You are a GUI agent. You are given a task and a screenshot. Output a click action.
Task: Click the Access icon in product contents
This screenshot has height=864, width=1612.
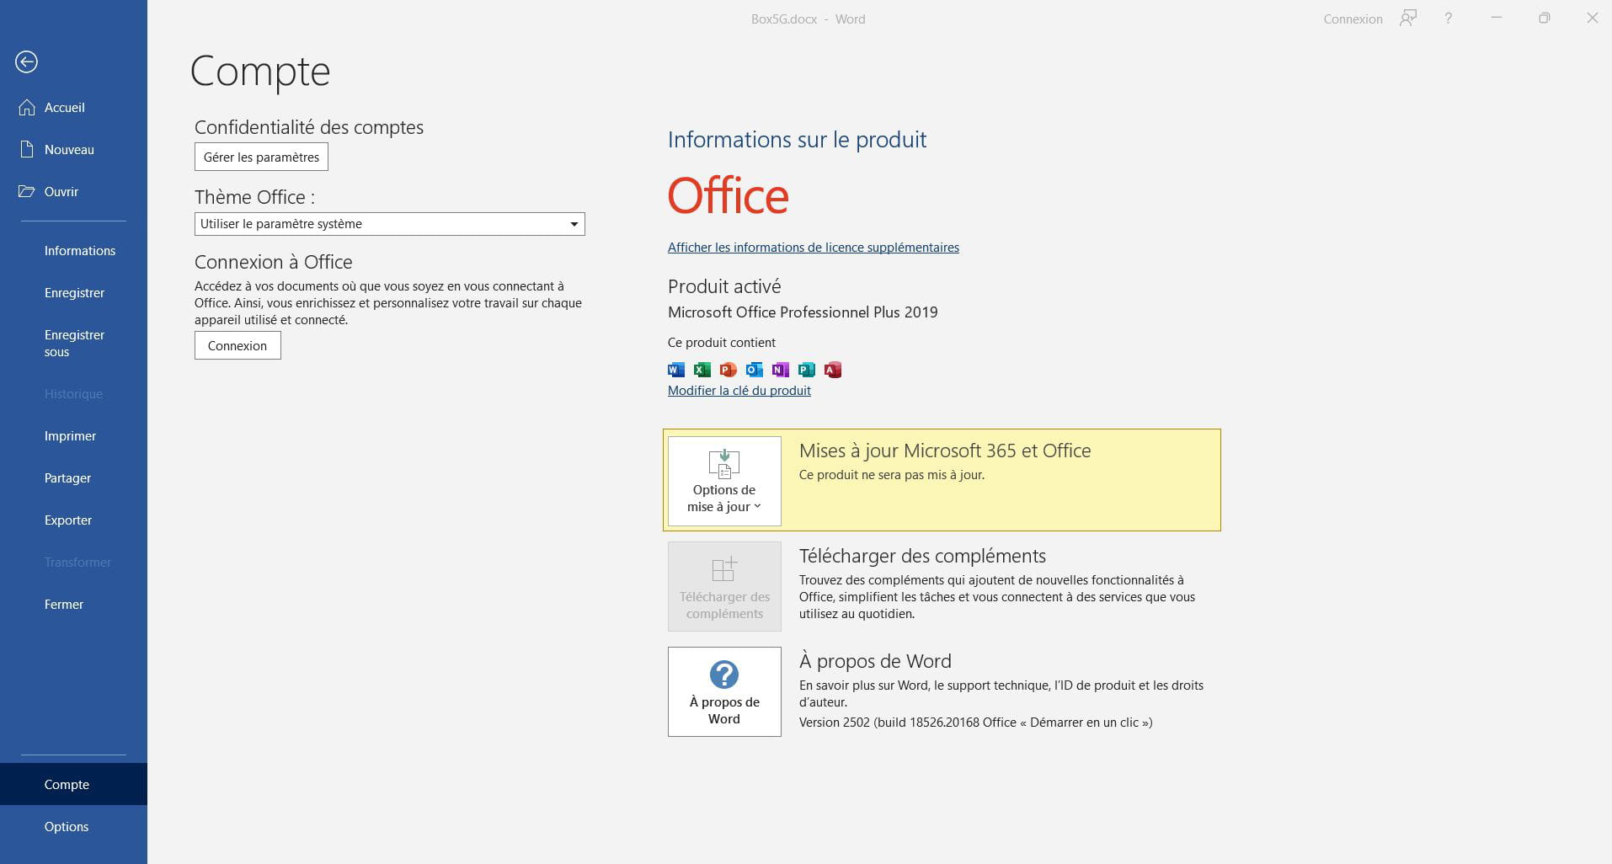pyautogui.click(x=832, y=370)
